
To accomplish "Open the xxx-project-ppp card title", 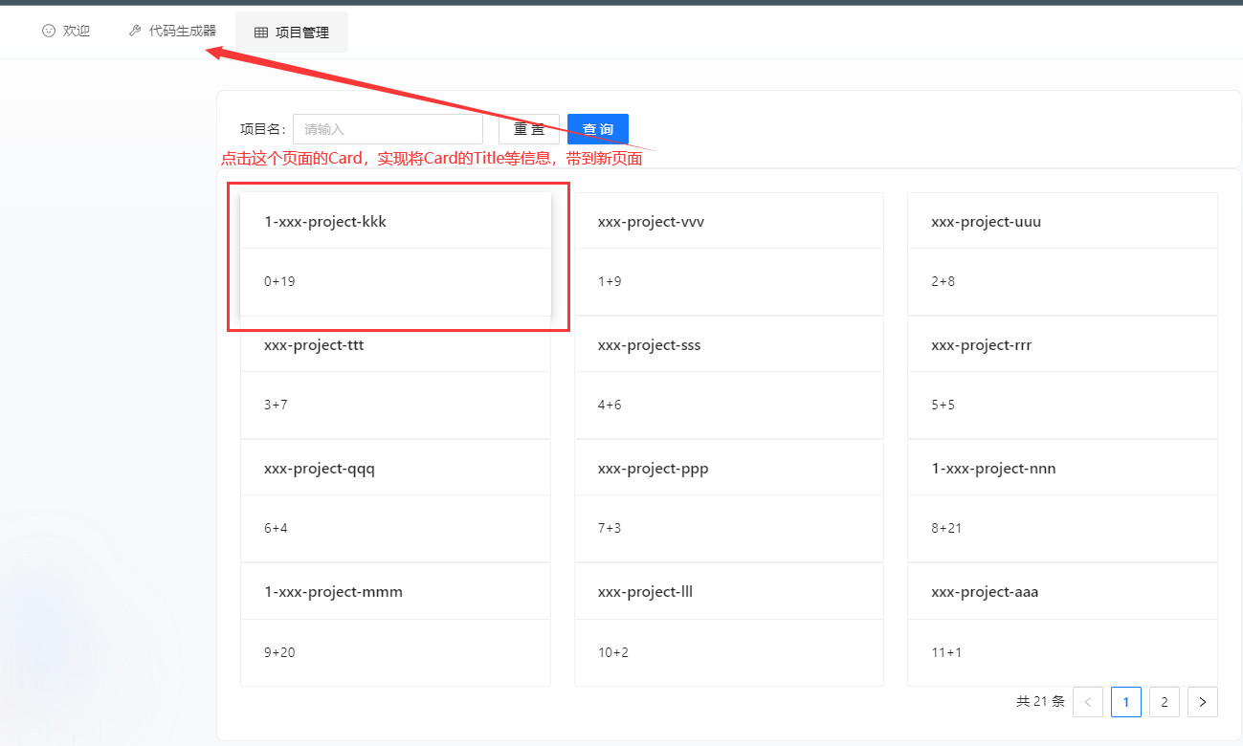I will point(654,469).
